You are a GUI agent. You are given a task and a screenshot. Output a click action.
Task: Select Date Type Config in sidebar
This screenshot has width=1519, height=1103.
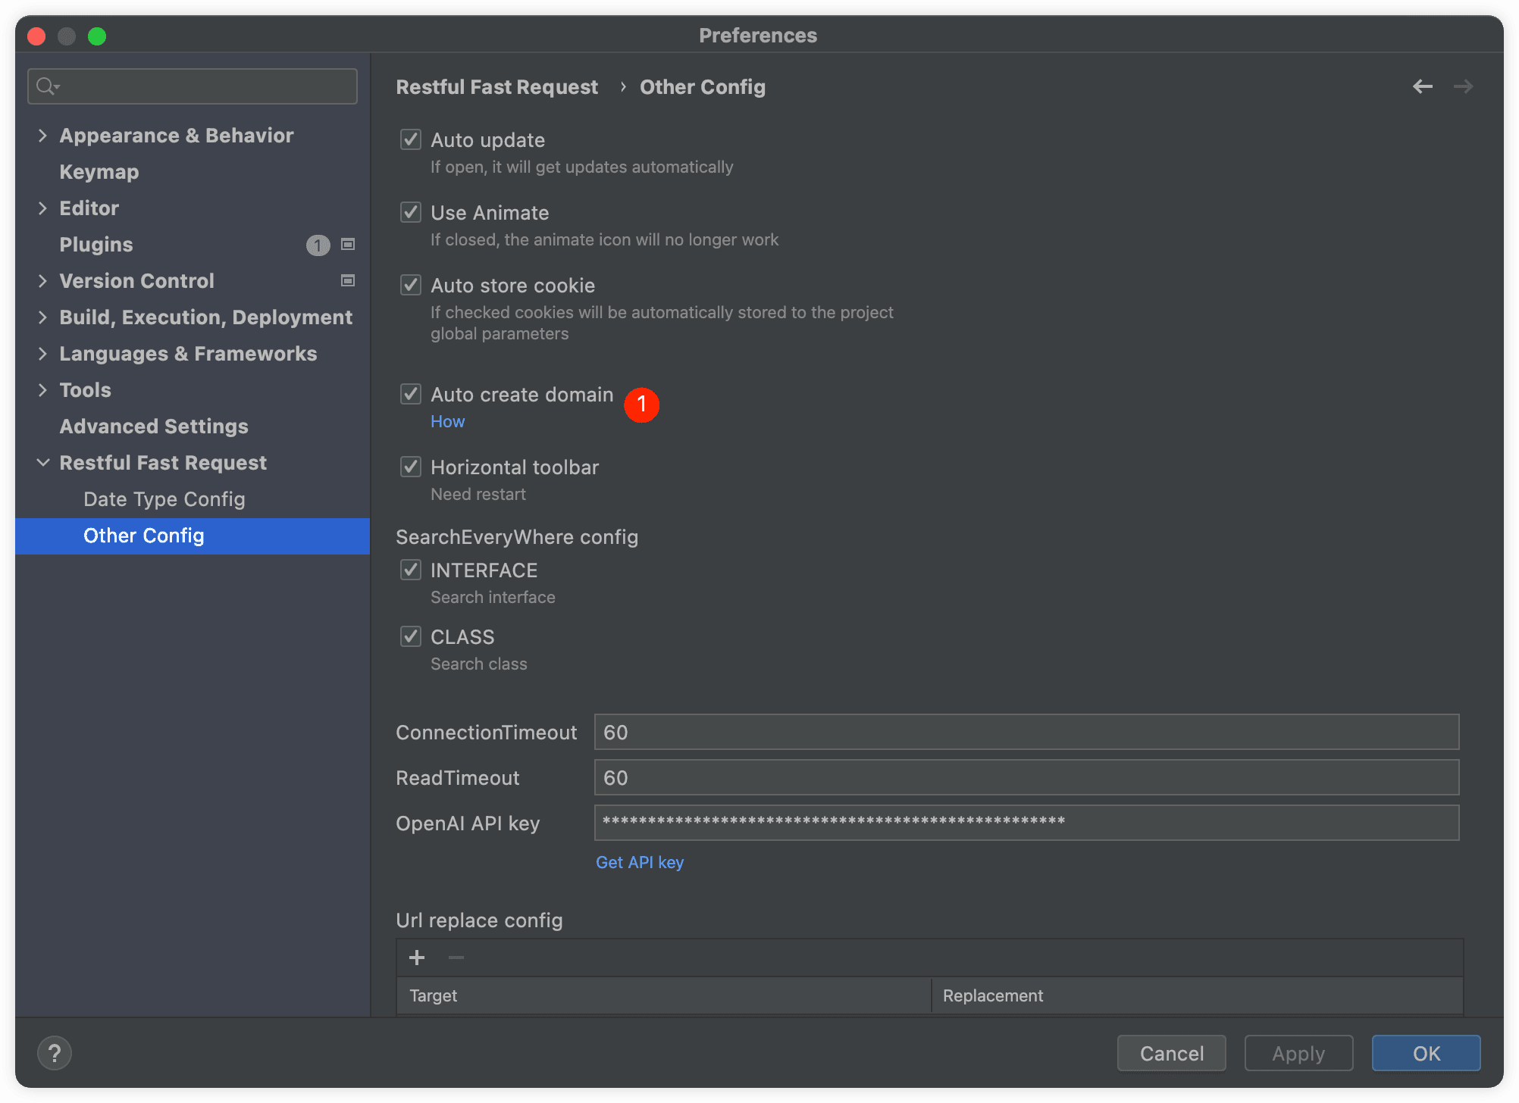(x=164, y=499)
